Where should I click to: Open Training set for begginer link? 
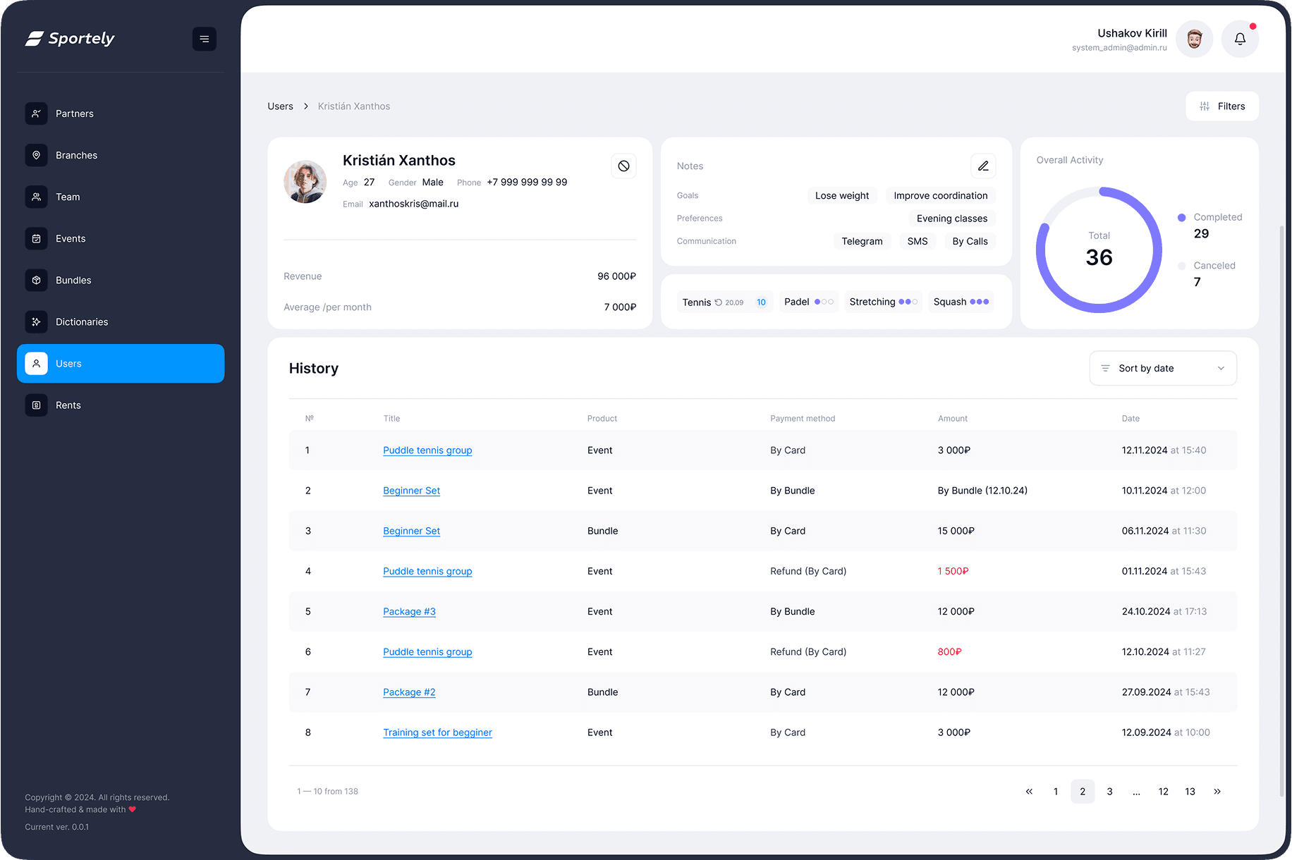[x=437, y=732]
